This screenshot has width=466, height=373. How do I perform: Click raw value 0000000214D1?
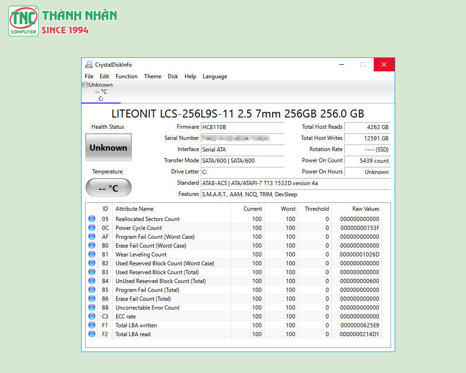click(x=359, y=334)
